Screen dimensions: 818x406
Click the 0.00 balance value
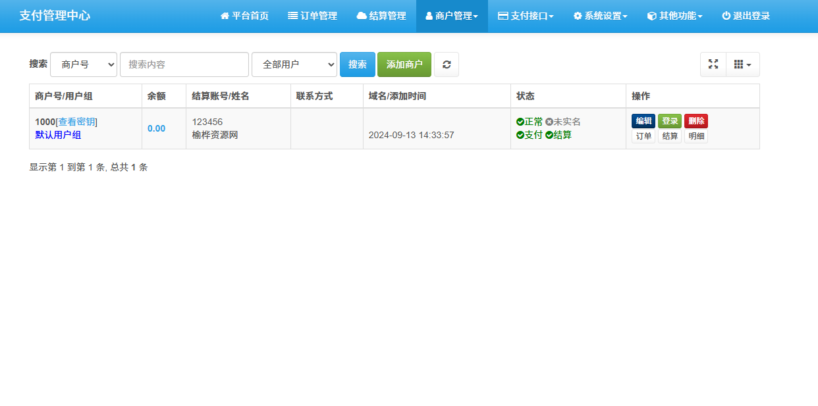(x=157, y=128)
